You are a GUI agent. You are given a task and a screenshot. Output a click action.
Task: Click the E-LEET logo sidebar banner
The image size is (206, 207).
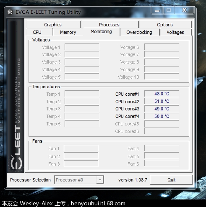[x=16, y=95]
